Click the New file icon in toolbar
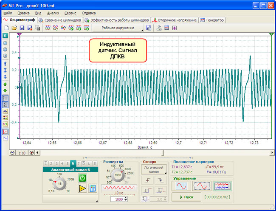The image size is (276, 211). tap(6, 28)
